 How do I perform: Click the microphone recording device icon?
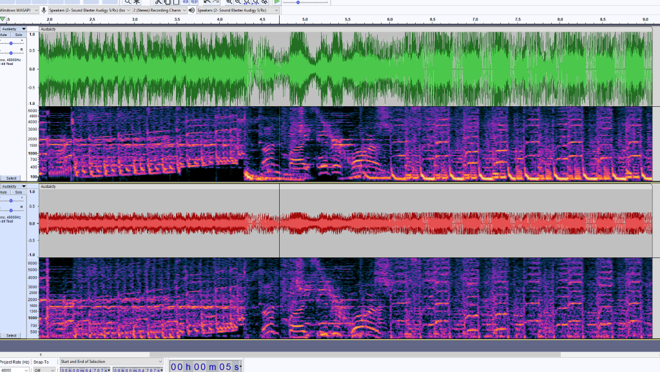click(44, 10)
